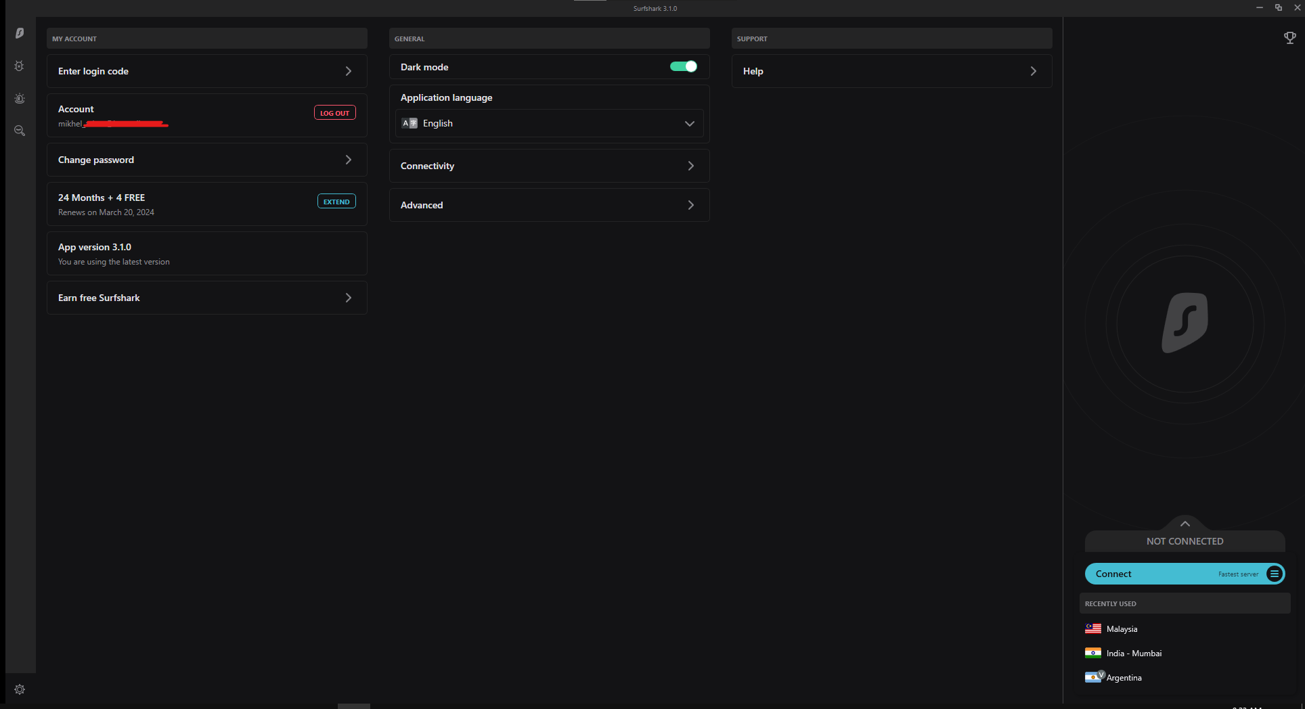Viewport: 1305px width, 709px height.
Task: Expand the connection status panel arrow
Action: click(x=1185, y=524)
